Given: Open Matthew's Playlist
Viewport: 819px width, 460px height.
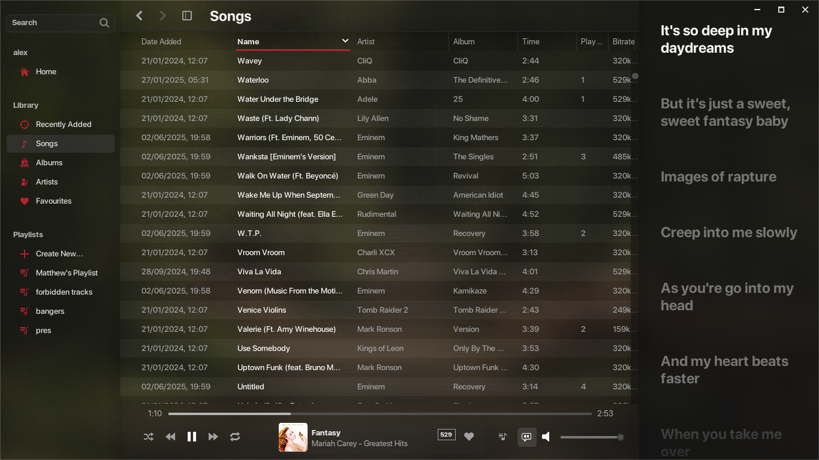Looking at the screenshot, I should click(67, 273).
